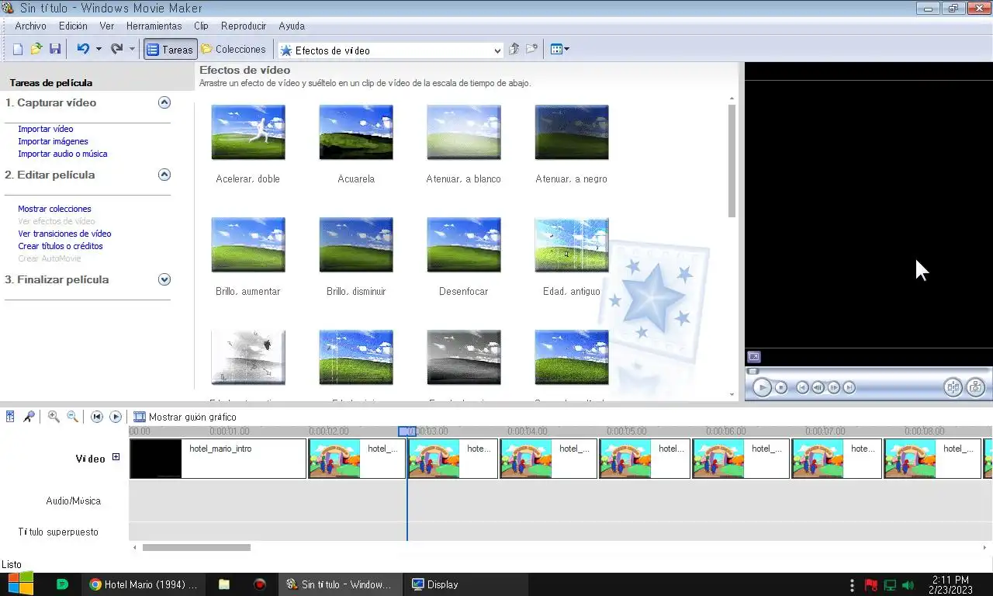
Task: Click the preview Forward button
Action: [849, 387]
